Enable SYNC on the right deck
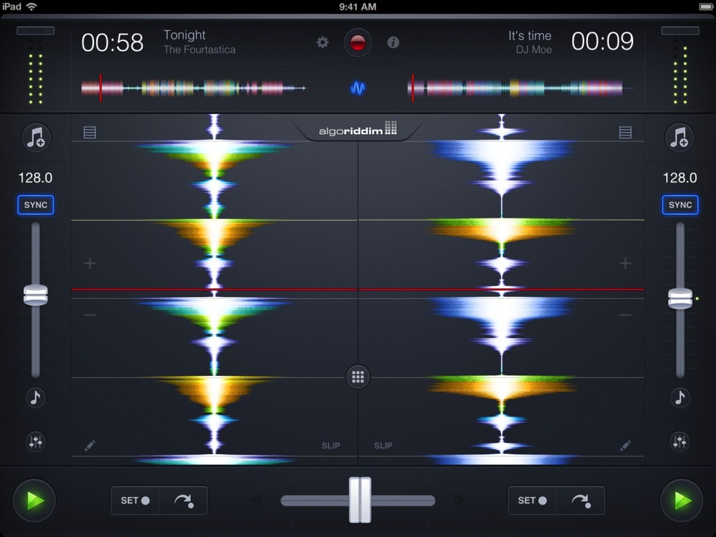 click(x=680, y=205)
